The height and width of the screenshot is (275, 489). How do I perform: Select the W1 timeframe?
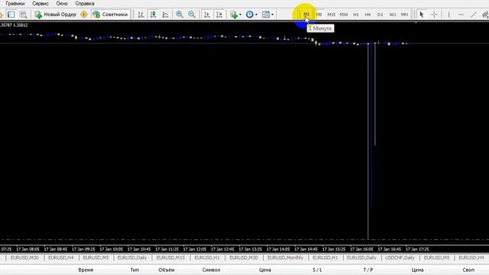(392, 15)
